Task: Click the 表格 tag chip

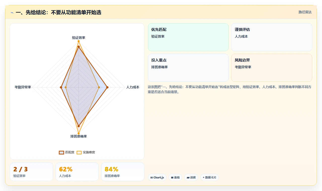Action: 175,177
